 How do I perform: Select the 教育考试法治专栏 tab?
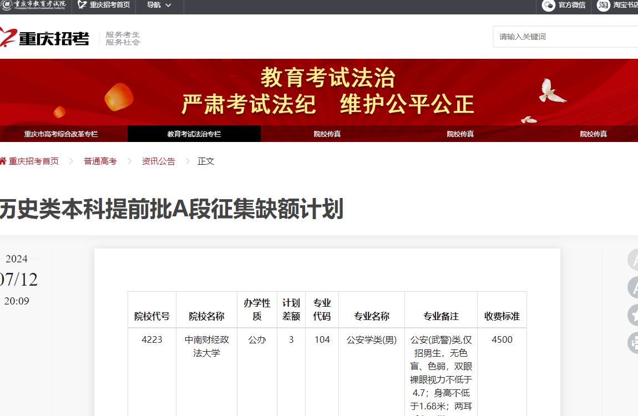(194, 134)
